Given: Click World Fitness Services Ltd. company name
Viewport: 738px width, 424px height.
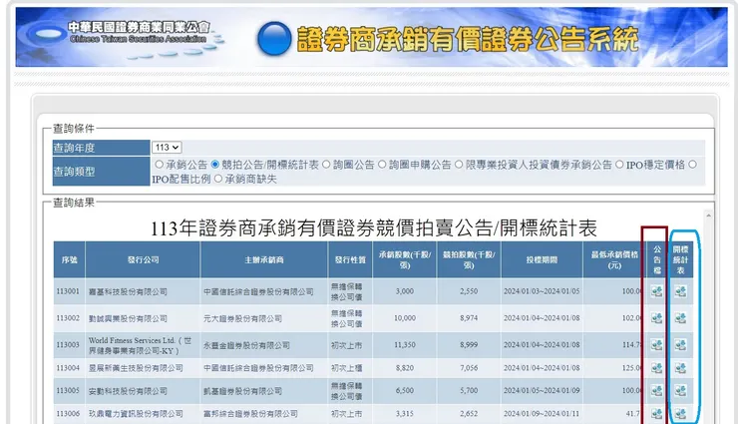Looking at the screenshot, I should [141, 345].
